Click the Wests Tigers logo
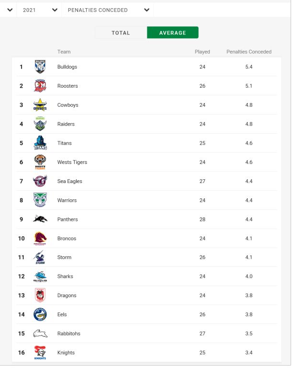The width and height of the screenshot is (293, 368). (40, 162)
